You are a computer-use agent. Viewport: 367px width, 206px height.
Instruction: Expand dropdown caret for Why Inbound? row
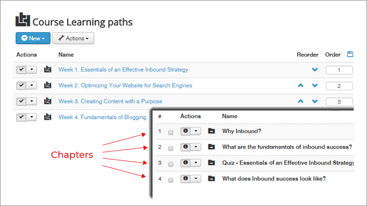coord(196,131)
